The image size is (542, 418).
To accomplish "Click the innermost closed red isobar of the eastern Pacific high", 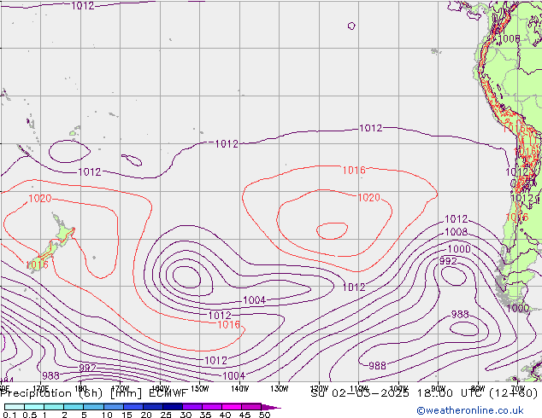I will tap(333, 230).
